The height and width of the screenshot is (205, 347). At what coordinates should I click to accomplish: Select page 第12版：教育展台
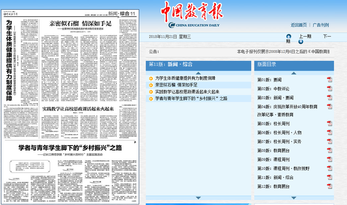coord(273,186)
